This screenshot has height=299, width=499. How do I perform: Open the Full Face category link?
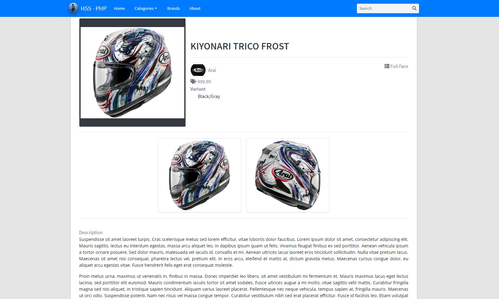tap(399, 66)
